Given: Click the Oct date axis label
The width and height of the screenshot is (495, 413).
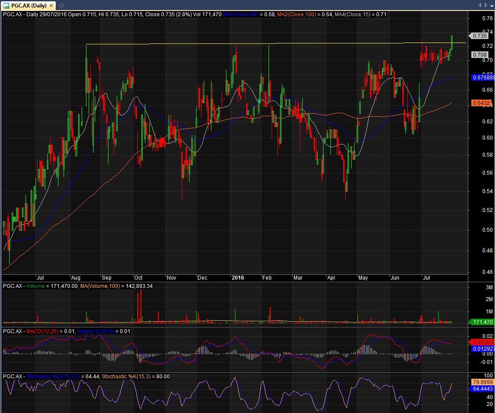Looking at the screenshot, I should click(138, 278).
